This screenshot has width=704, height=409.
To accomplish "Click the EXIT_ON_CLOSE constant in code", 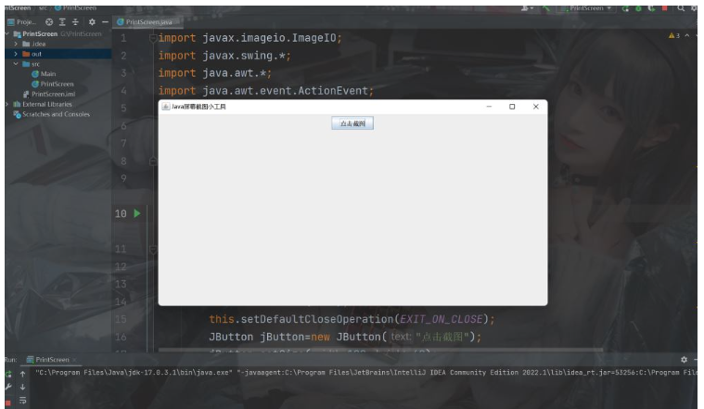I will [441, 319].
